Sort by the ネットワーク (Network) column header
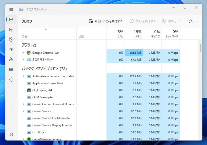The width and height of the screenshot is (207, 145). (171, 34)
